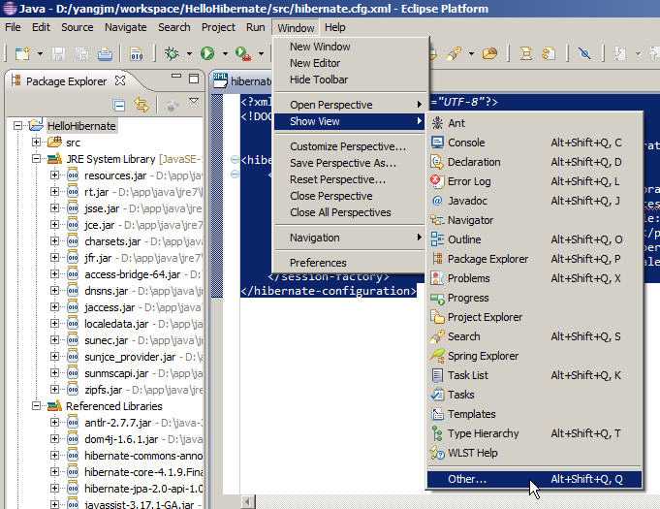The height and width of the screenshot is (509, 660).
Task: Open the Progress view
Action: (x=535, y=298)
